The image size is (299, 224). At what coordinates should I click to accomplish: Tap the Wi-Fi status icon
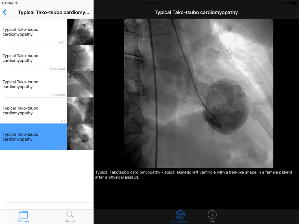click(17, 3)
